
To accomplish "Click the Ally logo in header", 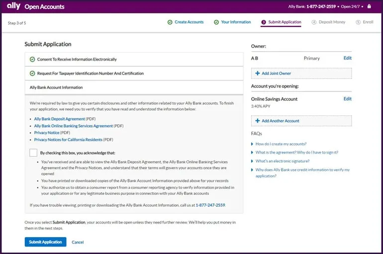I will 13,6.
